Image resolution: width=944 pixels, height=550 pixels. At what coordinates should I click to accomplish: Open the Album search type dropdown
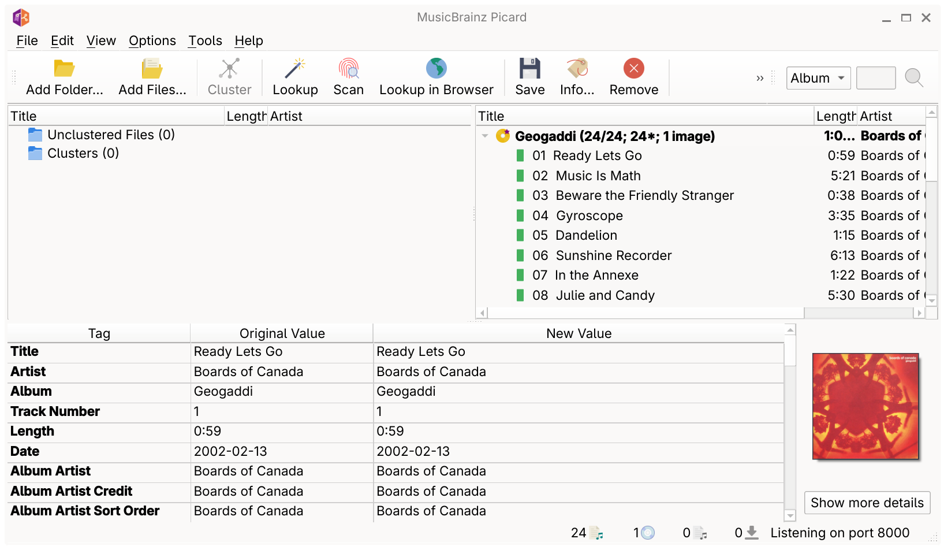click(818, 78)
